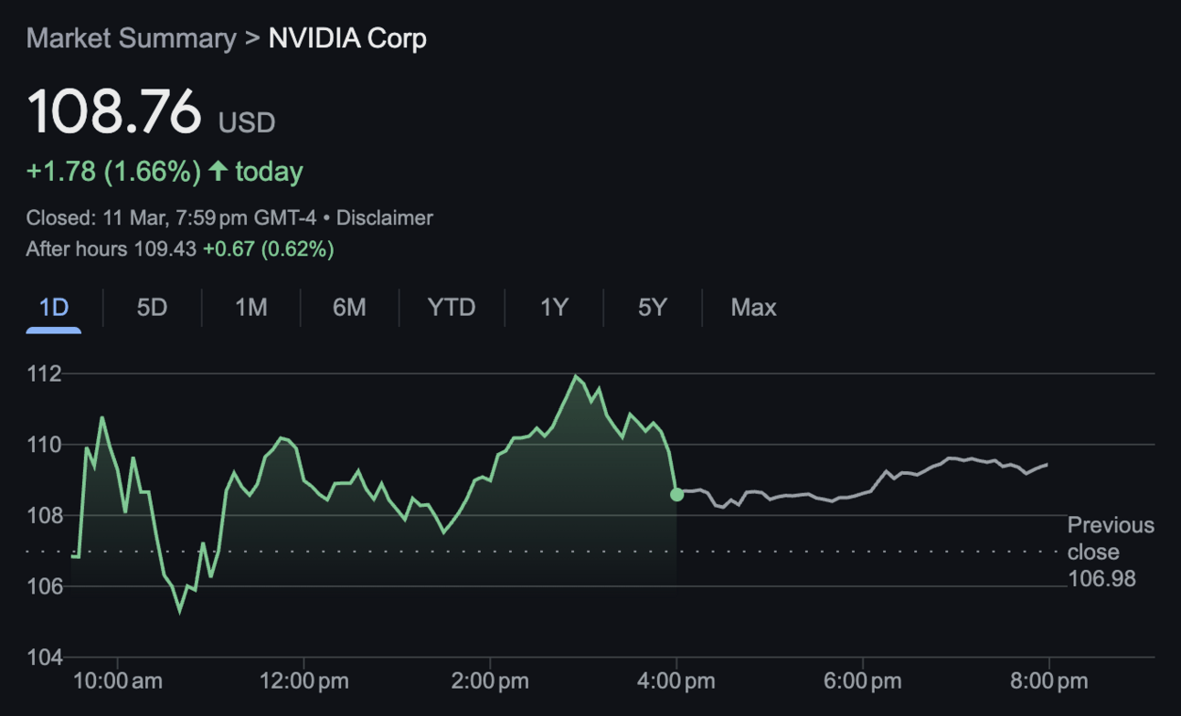Click the 8:00 pm axis label

click(x=1049, y=681)
